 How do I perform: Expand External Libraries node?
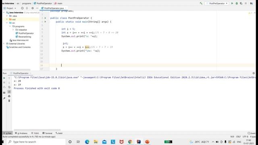tap(4, 43)
